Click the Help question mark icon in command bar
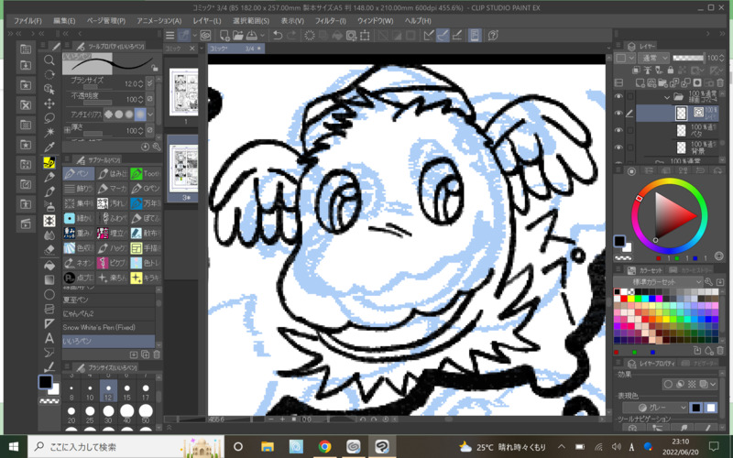Image resolution: width=733 pixels, height=458 pixels. pos(493,36)
